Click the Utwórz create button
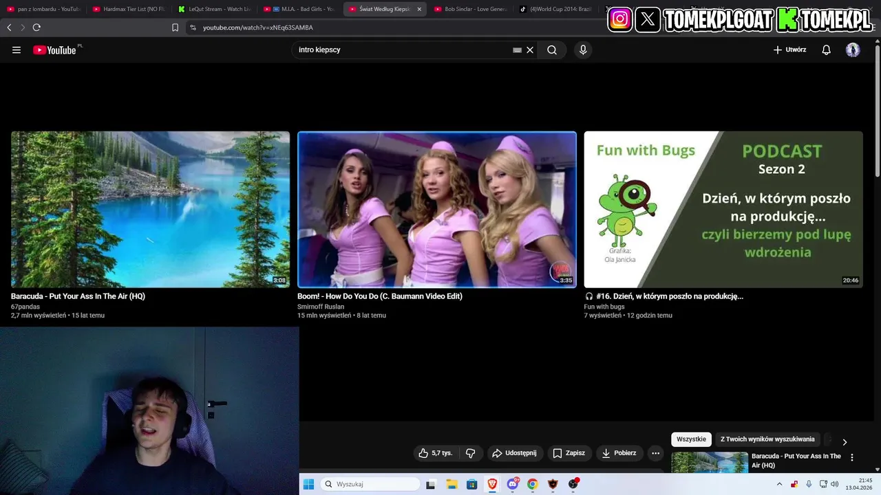 pyautogui.click(x=789, y=49)
